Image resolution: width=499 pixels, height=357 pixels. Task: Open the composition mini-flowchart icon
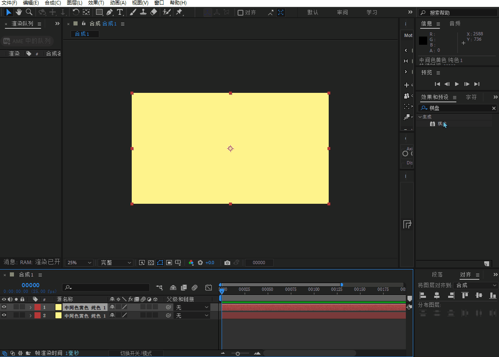pyautogui.click(x=159, y=288)
